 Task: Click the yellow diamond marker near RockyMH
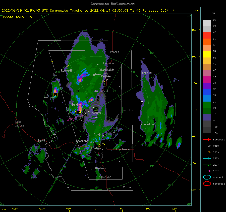tap(67, 66)
